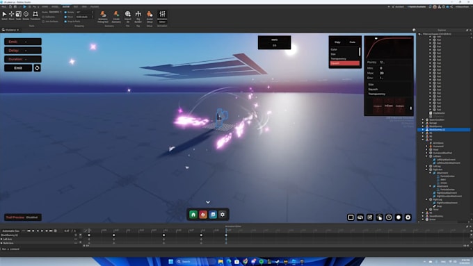Open the Windows Start button
Screen dimensions: 473x266
point(170,261)
